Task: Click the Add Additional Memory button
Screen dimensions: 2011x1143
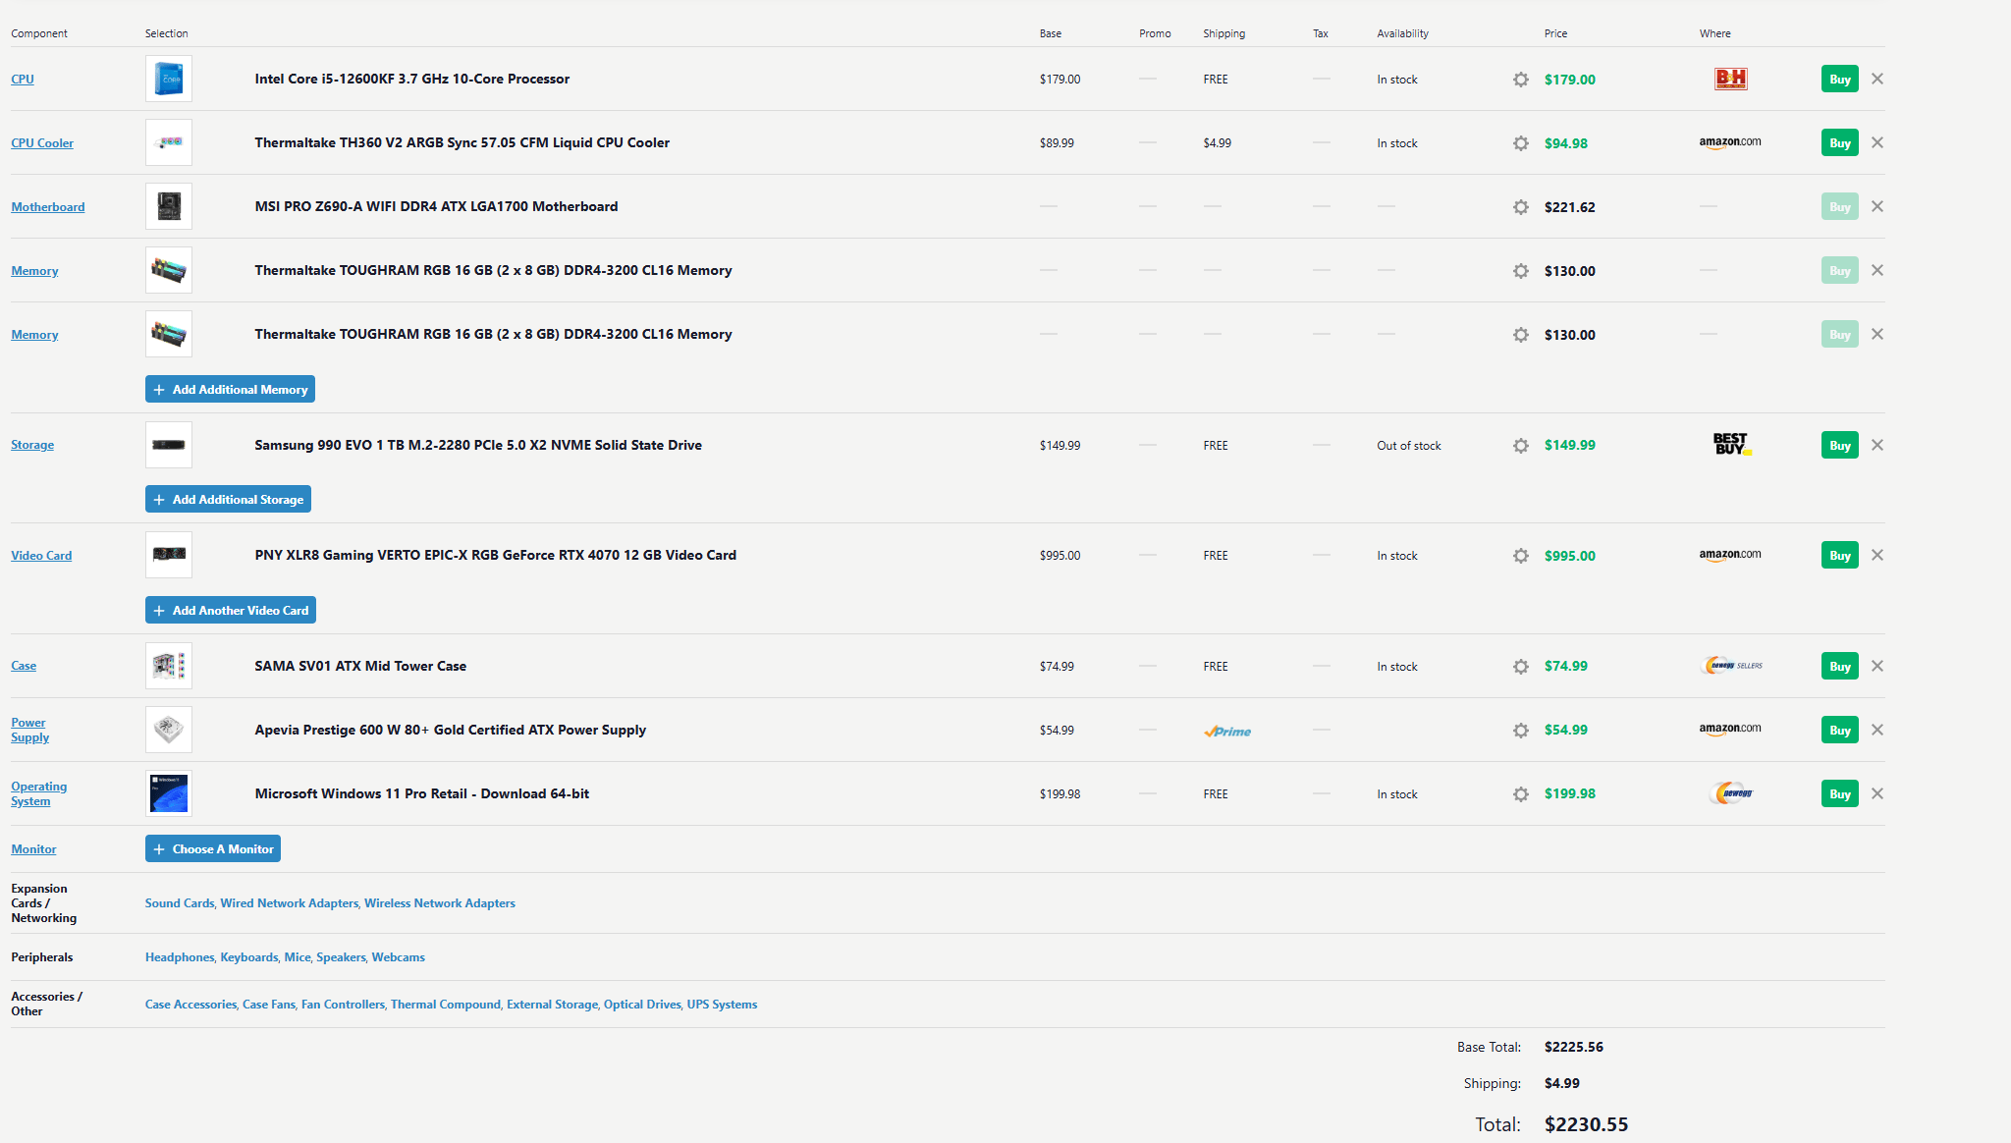Action: coord(230,390)
